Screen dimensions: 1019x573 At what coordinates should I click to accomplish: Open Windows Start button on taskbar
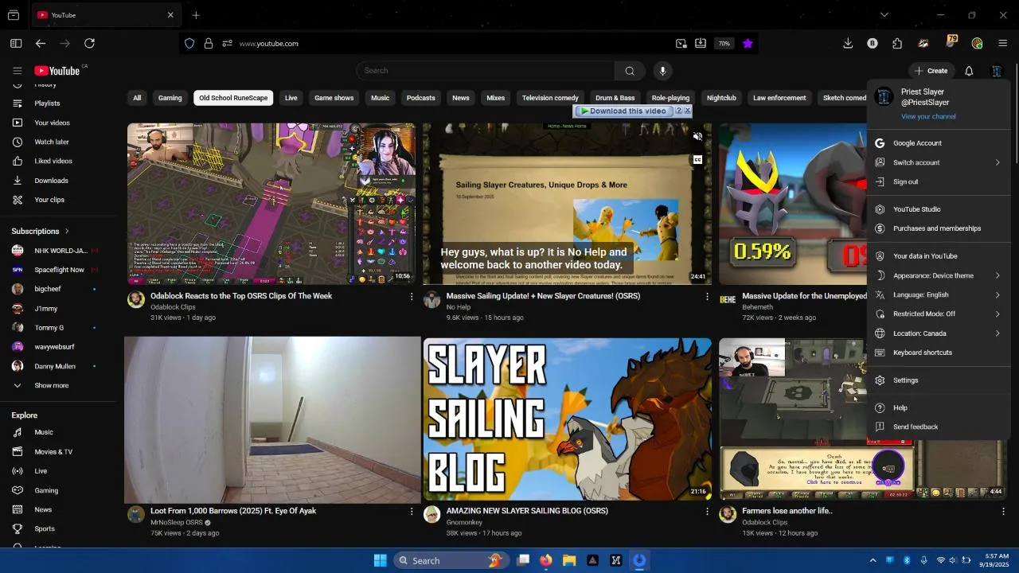(380, 560)
